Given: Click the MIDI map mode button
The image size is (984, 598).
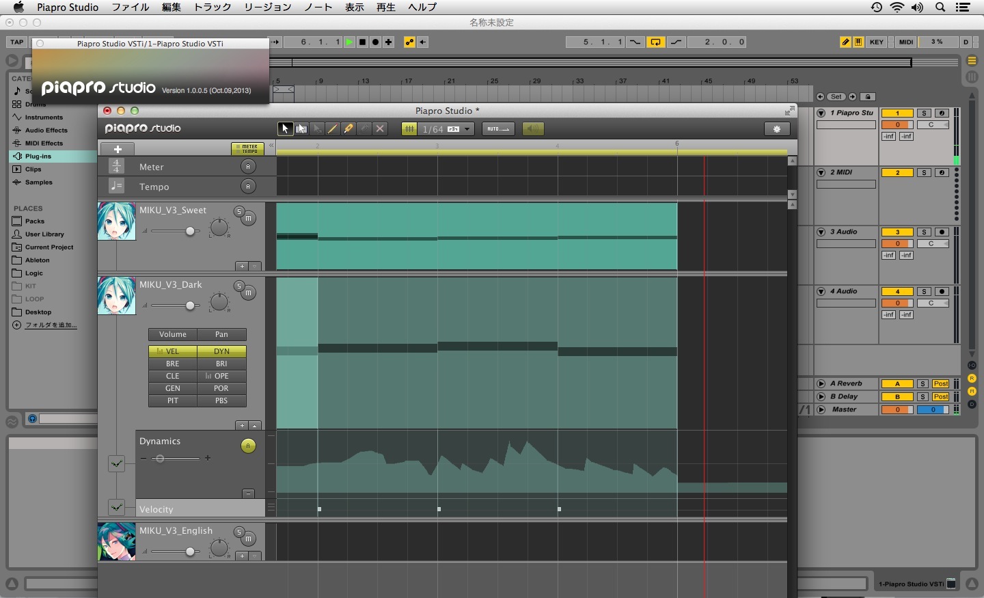Looking at the screenshot, I should pyautogui.click(x=906, y=42).
